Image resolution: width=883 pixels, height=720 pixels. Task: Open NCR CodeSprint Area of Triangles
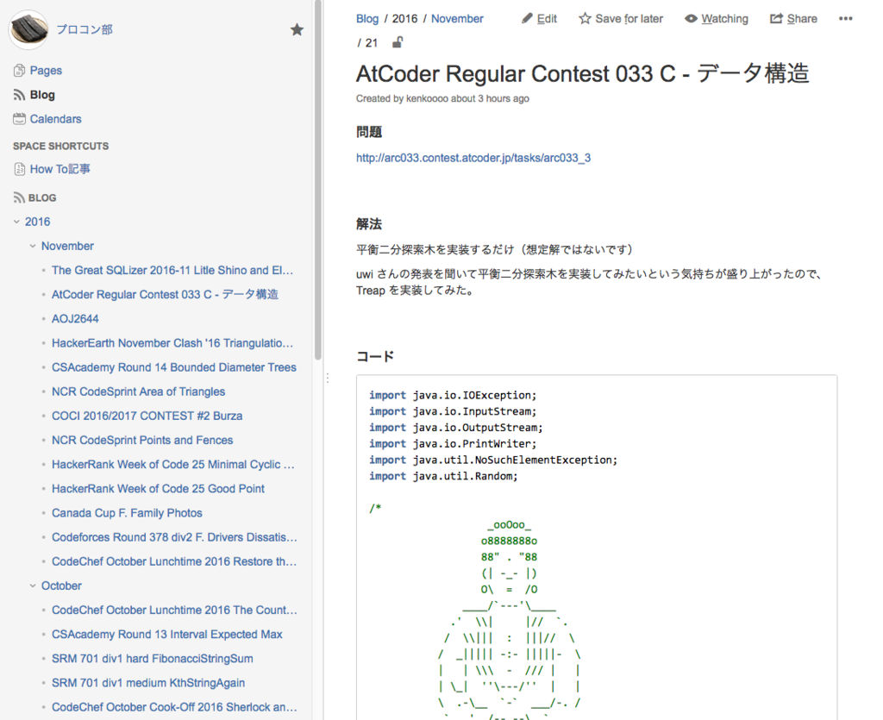click(x=139, y=391)
